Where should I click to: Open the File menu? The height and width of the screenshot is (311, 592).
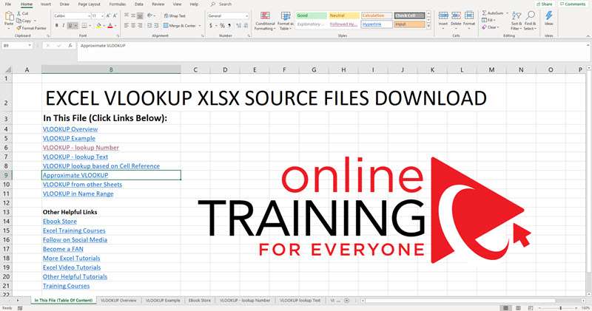coord(8,4)
